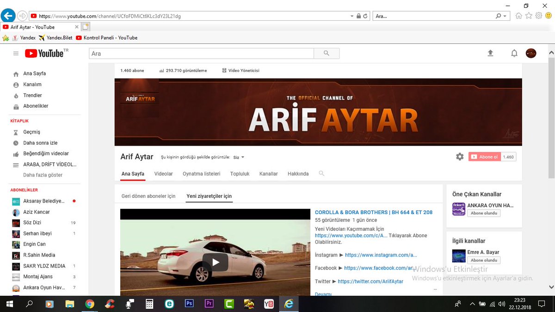The height and width of the screenshot is (312, 555).
Task: Open the YouTube hamburger menu
Action: [x=16, y=54]
